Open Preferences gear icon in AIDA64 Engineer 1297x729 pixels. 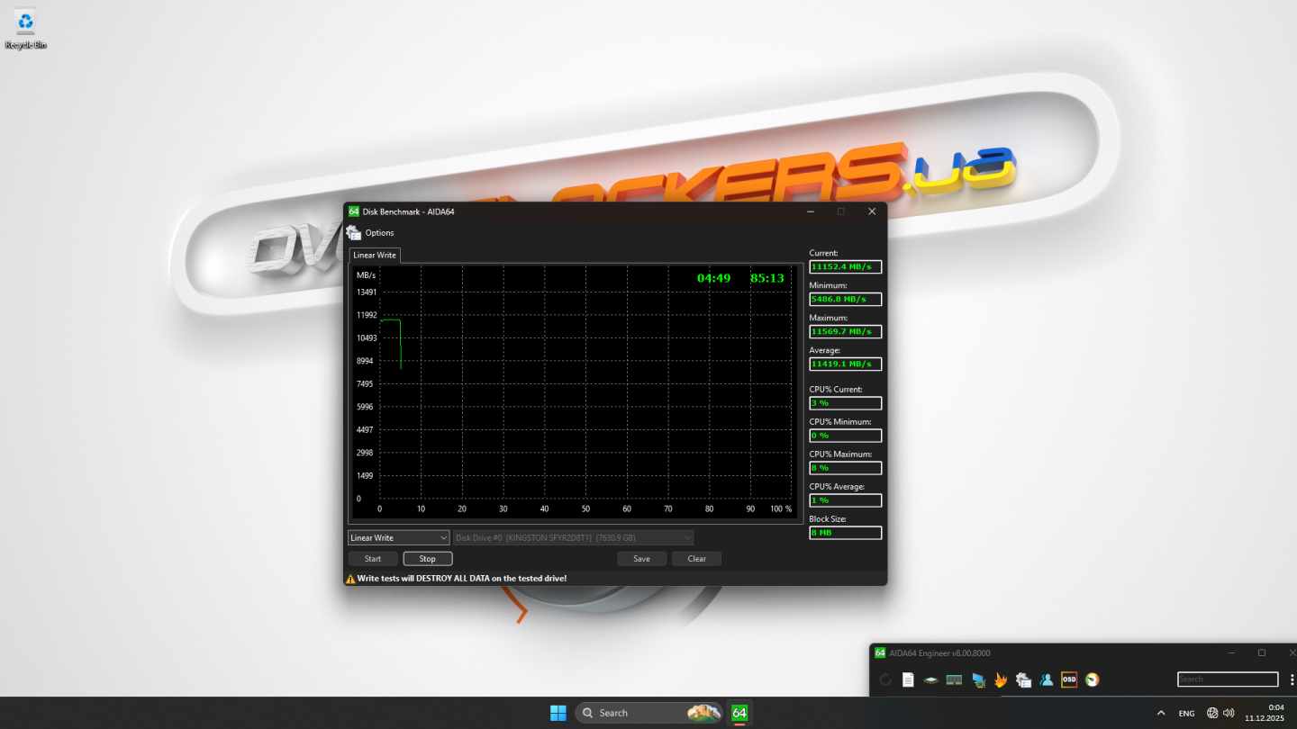[1023, 679]
